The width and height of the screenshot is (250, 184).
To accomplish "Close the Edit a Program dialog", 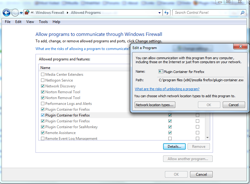I will [240, 47].
